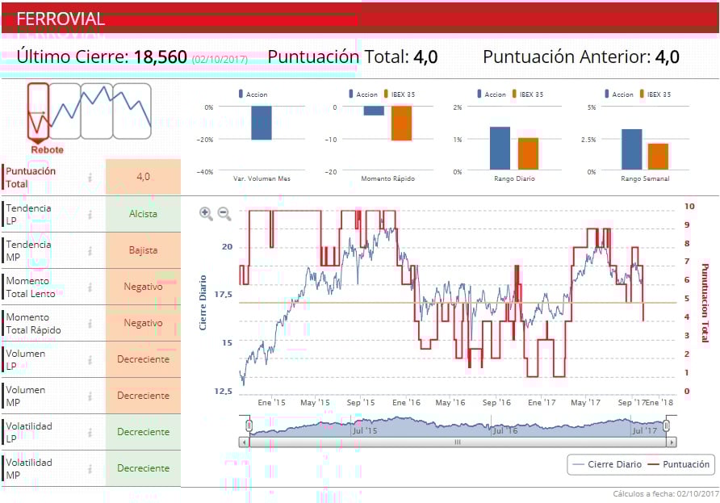The width and height of the screenshot is (720, 503).
Task: Click the Jul '15 navigator label
Action: coord(365,431)
